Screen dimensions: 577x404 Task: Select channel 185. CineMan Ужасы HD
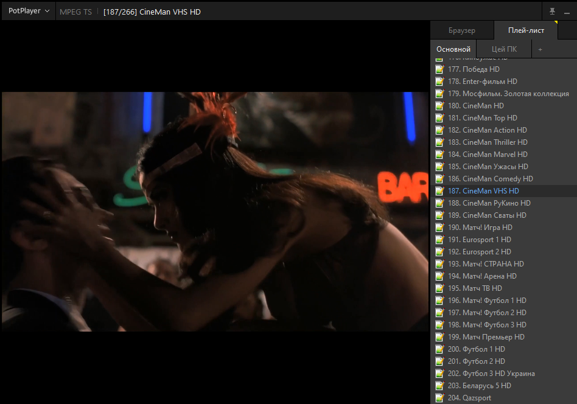[503, 166]
